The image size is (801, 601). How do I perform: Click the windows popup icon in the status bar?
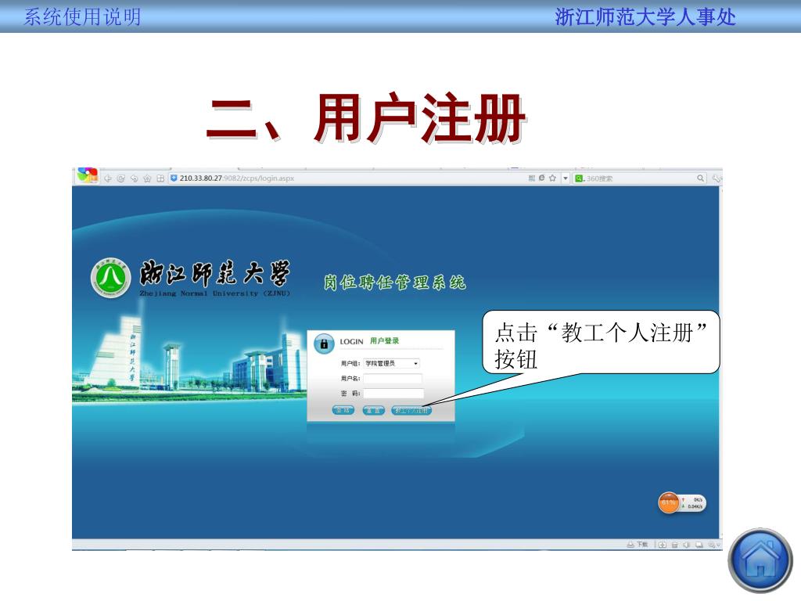coord(699,545)
